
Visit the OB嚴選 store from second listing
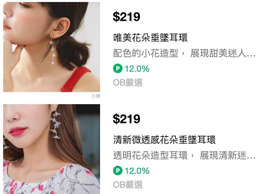[x=128, y=185]
